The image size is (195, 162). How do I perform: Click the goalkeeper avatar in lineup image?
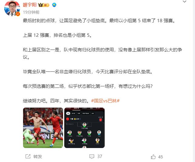84,125
